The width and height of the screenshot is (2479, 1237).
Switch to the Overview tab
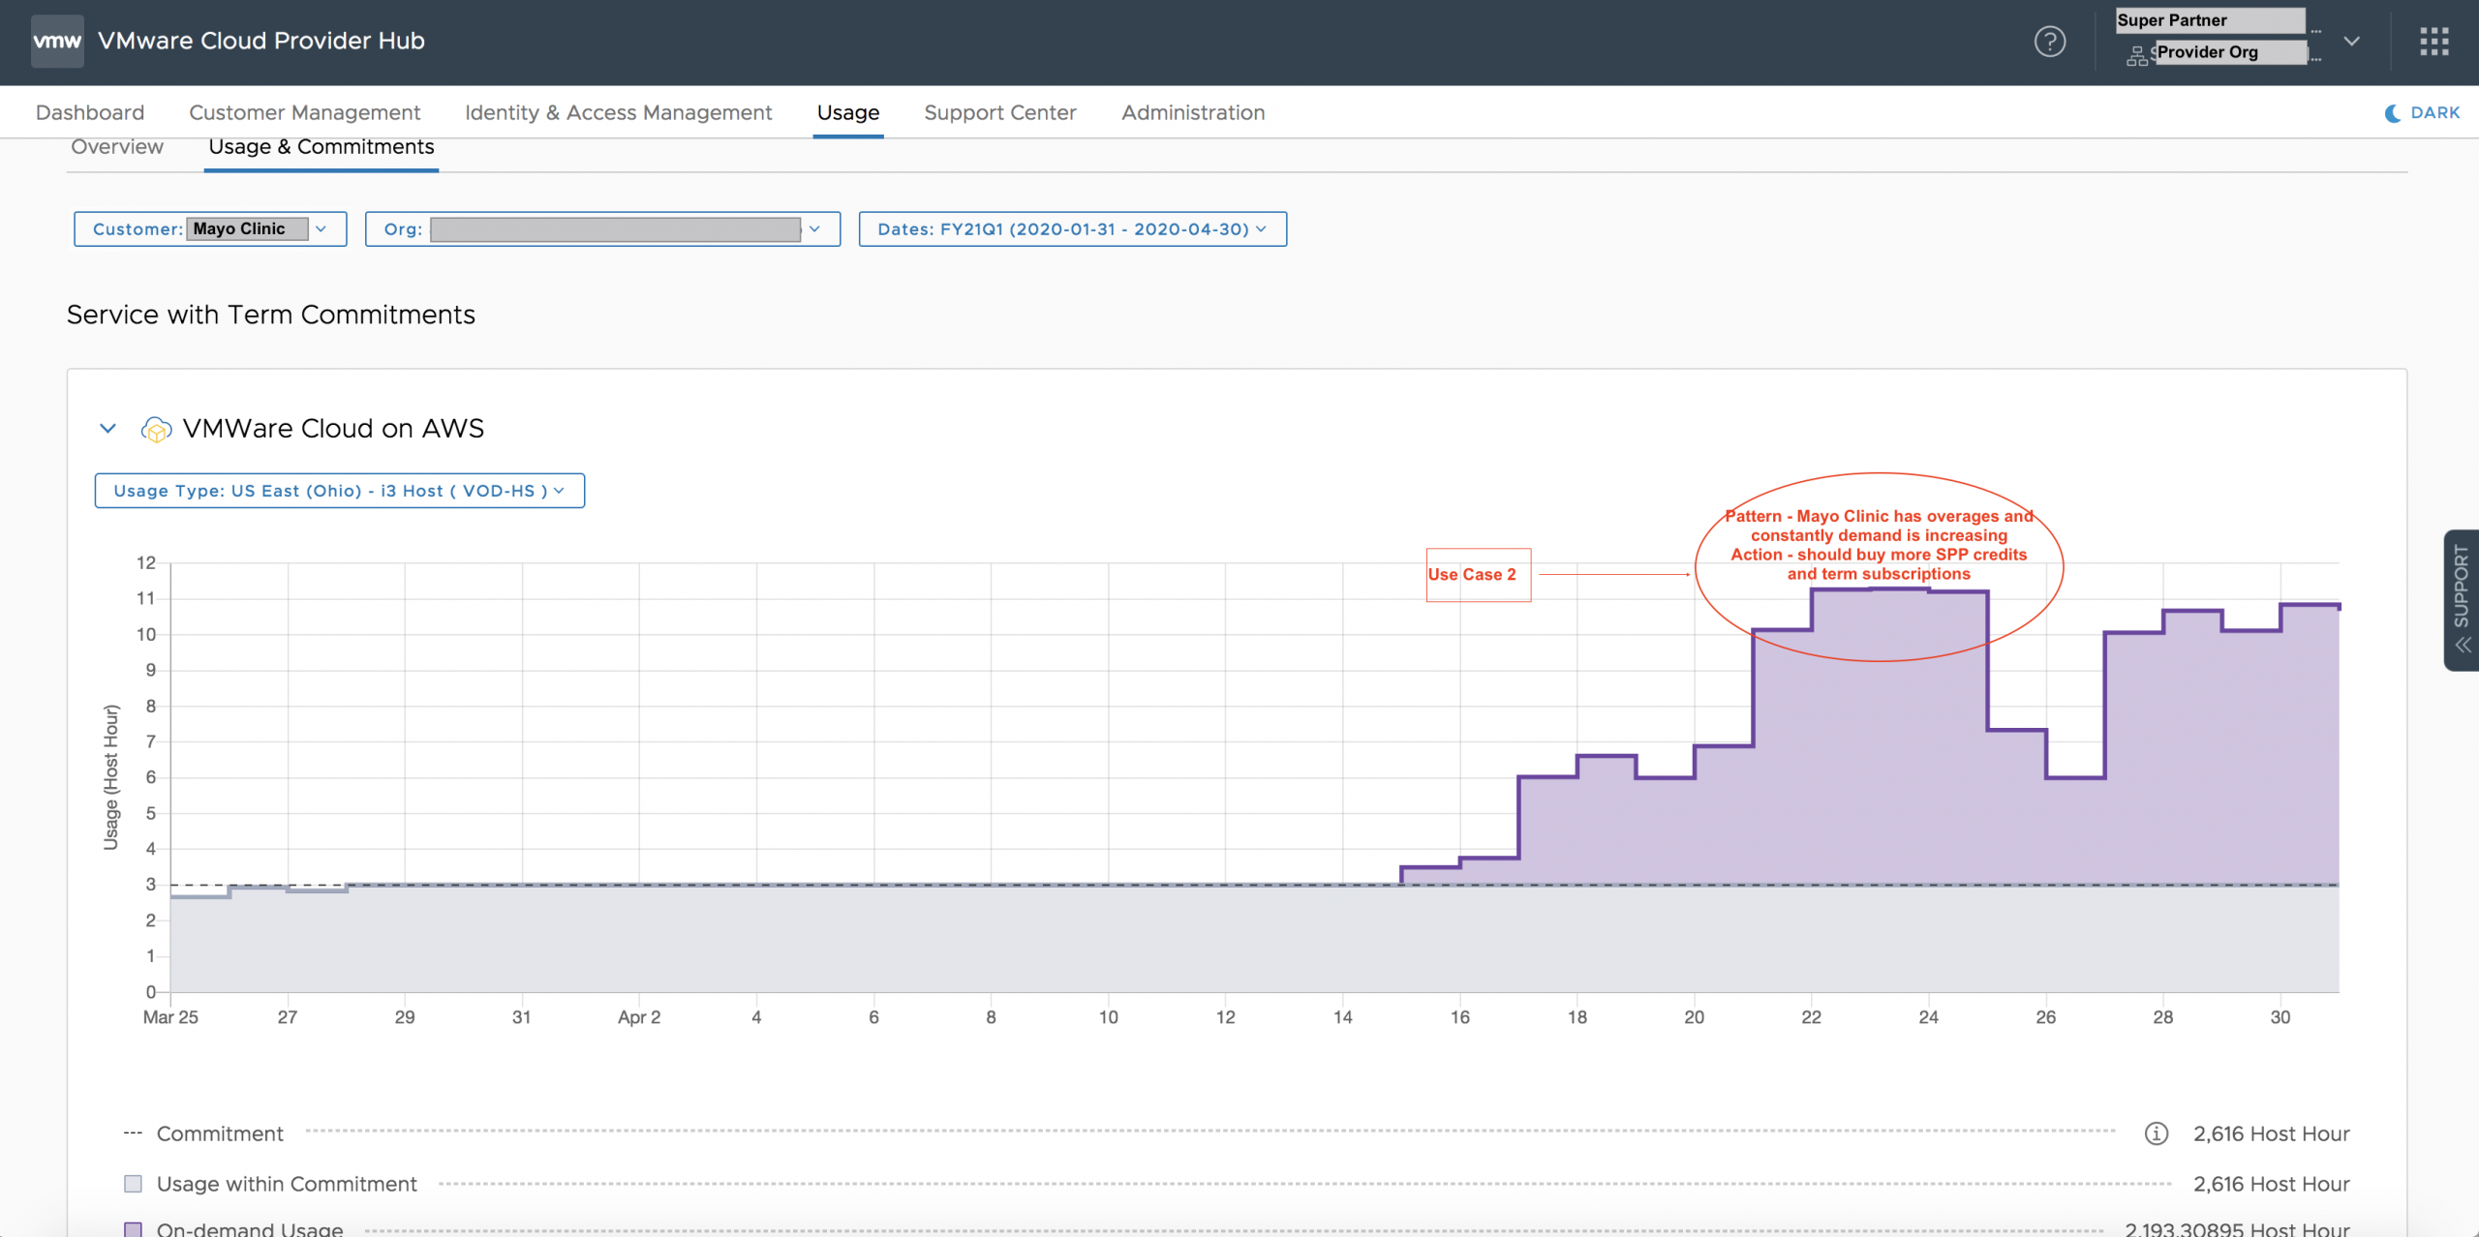click(117, 146)
